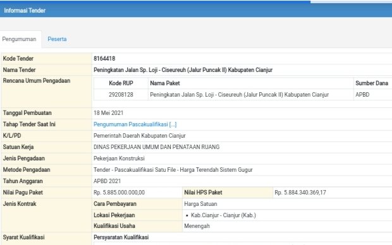Click the Nilai Pagu Paket amount

click(x=119, y=193)
